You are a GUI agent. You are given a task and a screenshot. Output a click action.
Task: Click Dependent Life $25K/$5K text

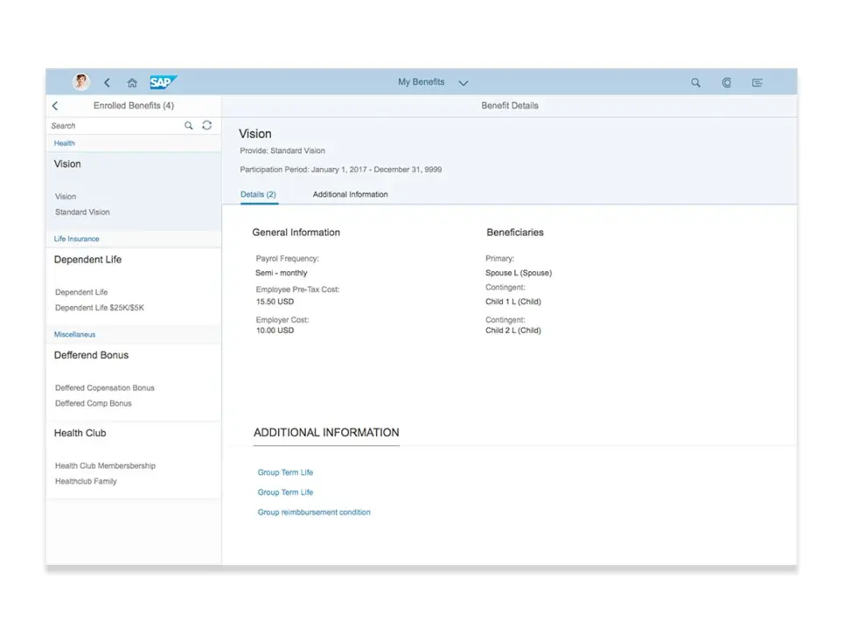pyautogui.click(x=100, y=308)
